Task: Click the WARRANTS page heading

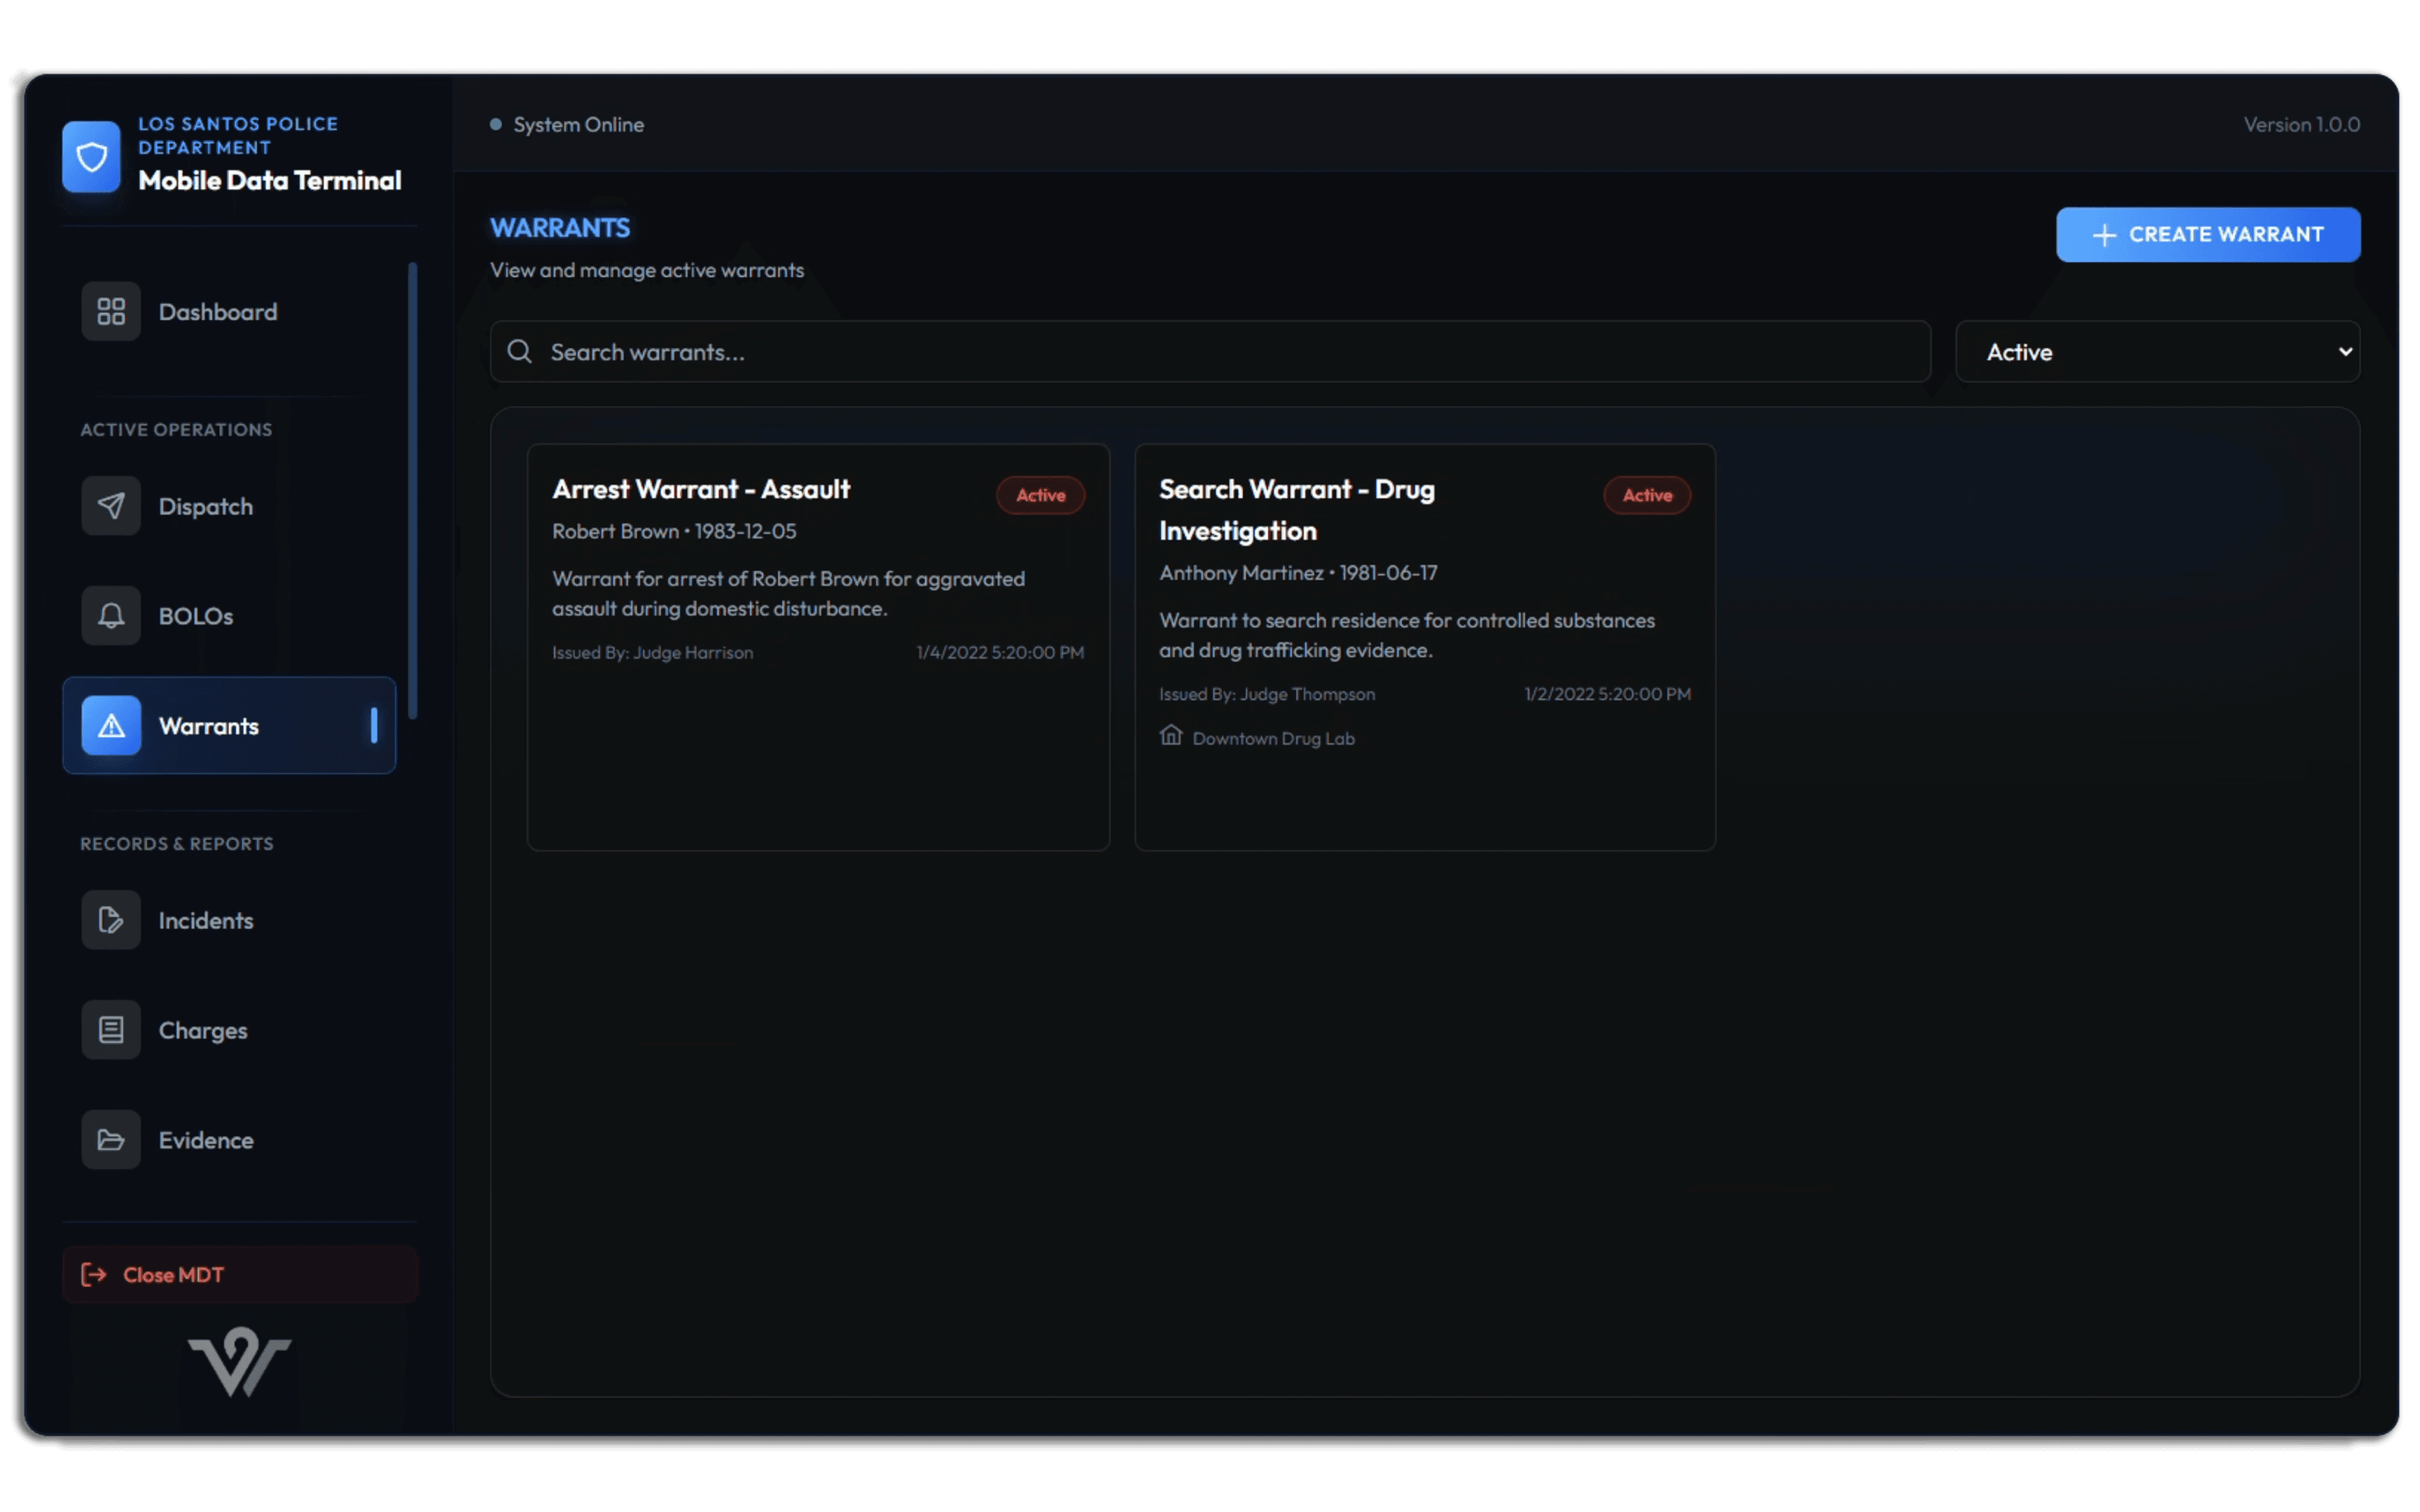Action: tap(560, 228)
